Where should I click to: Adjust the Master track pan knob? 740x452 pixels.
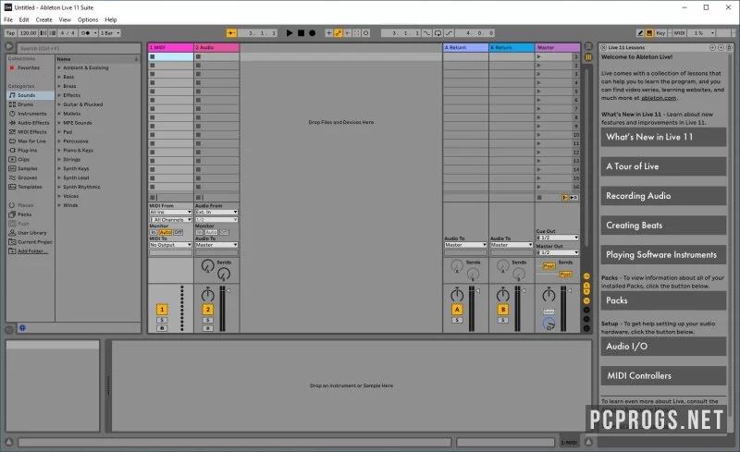[549, 296]
